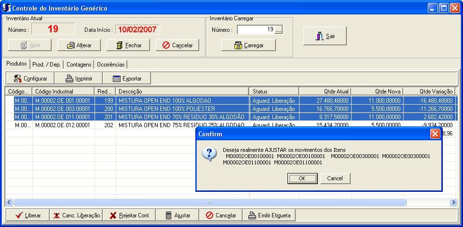This screenshot has width=463, height=227.
Task: Select the Ocorrências tab
Action: [x=110, y=65]
